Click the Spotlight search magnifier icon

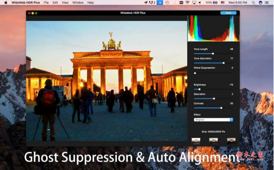tap(253, 3)
